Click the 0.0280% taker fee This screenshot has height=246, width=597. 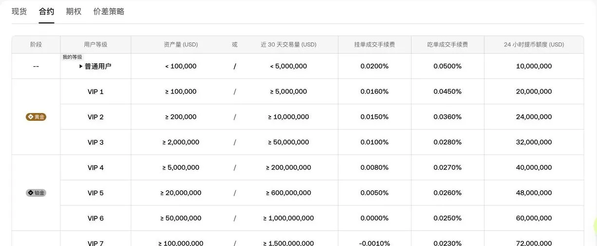tap(448, 142)
